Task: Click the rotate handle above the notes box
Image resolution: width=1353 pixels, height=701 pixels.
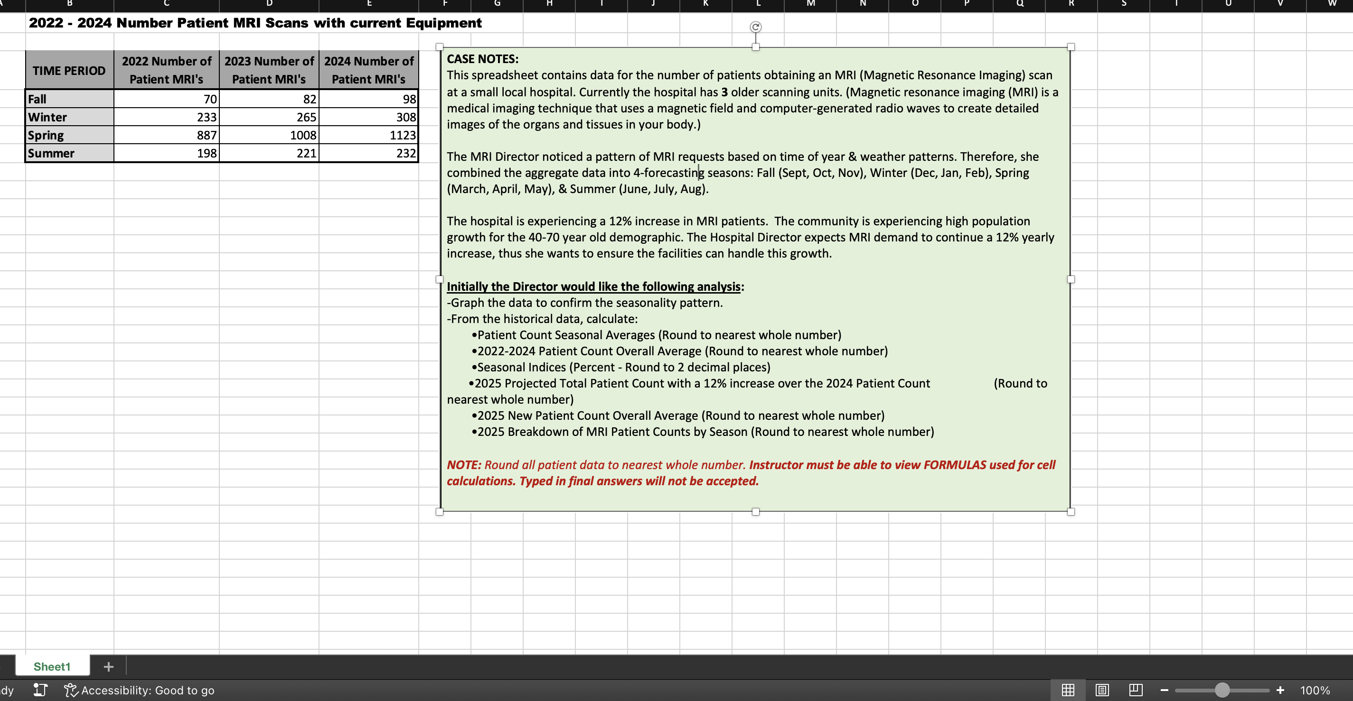Action: tap(755, 27)
